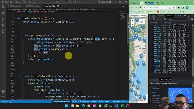Switch to the CSVFileLocal.js editor tab
The height and width of the screenshot is (109, 194).
coord(33,6)
